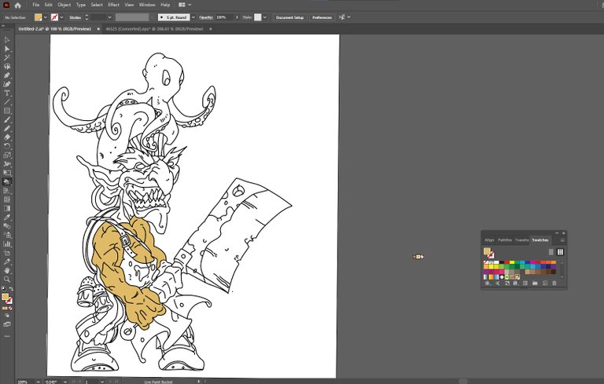Switch Swatches panel to thumbnail view

560,251
